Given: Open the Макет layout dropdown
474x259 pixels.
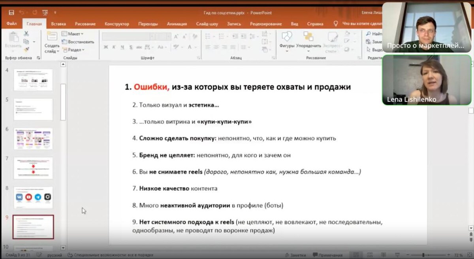Looking at the screenshot, I should point(73,34).
